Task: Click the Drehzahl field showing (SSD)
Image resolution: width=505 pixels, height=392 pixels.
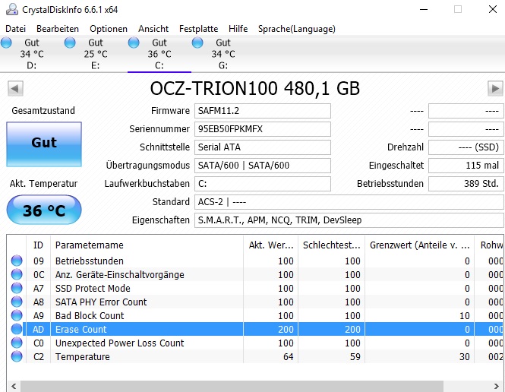Action: [x=466, y=147]
